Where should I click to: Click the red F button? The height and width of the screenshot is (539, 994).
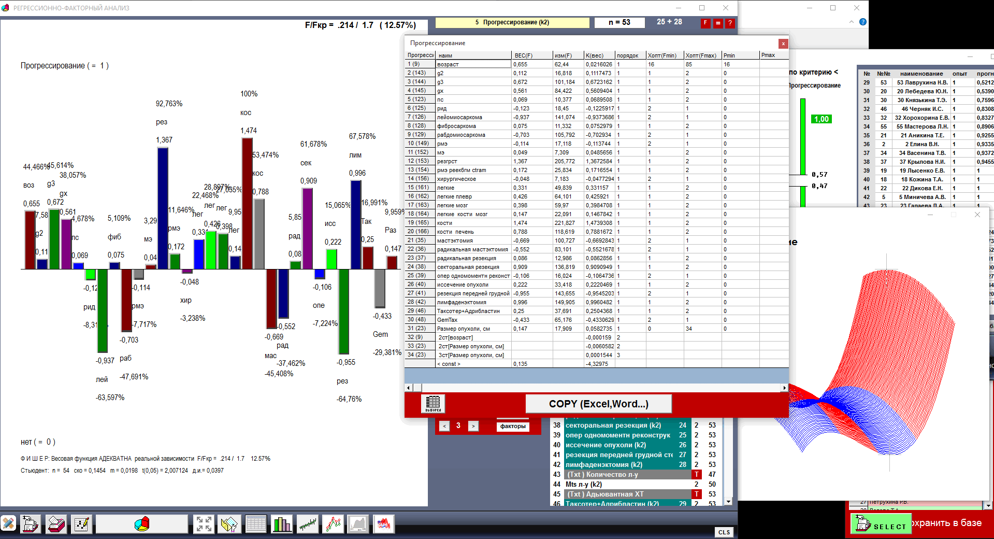click(x=705, y=23)
